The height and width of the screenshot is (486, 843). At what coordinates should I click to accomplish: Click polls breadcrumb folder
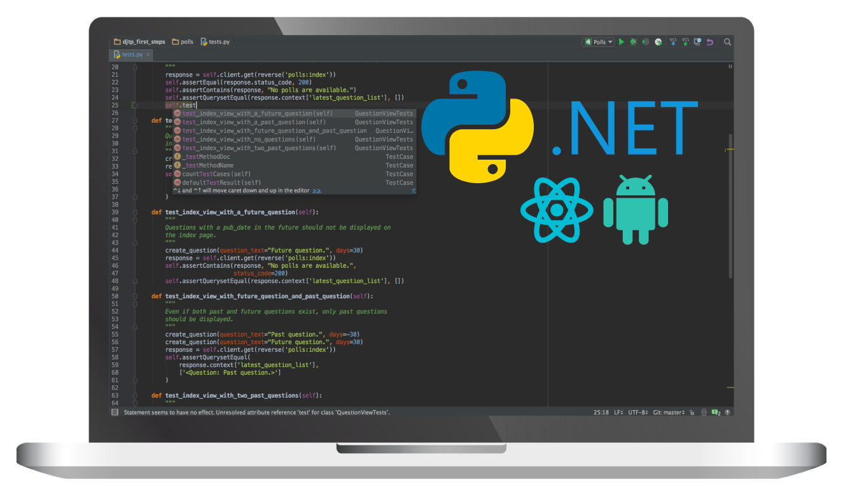[183, 42]
